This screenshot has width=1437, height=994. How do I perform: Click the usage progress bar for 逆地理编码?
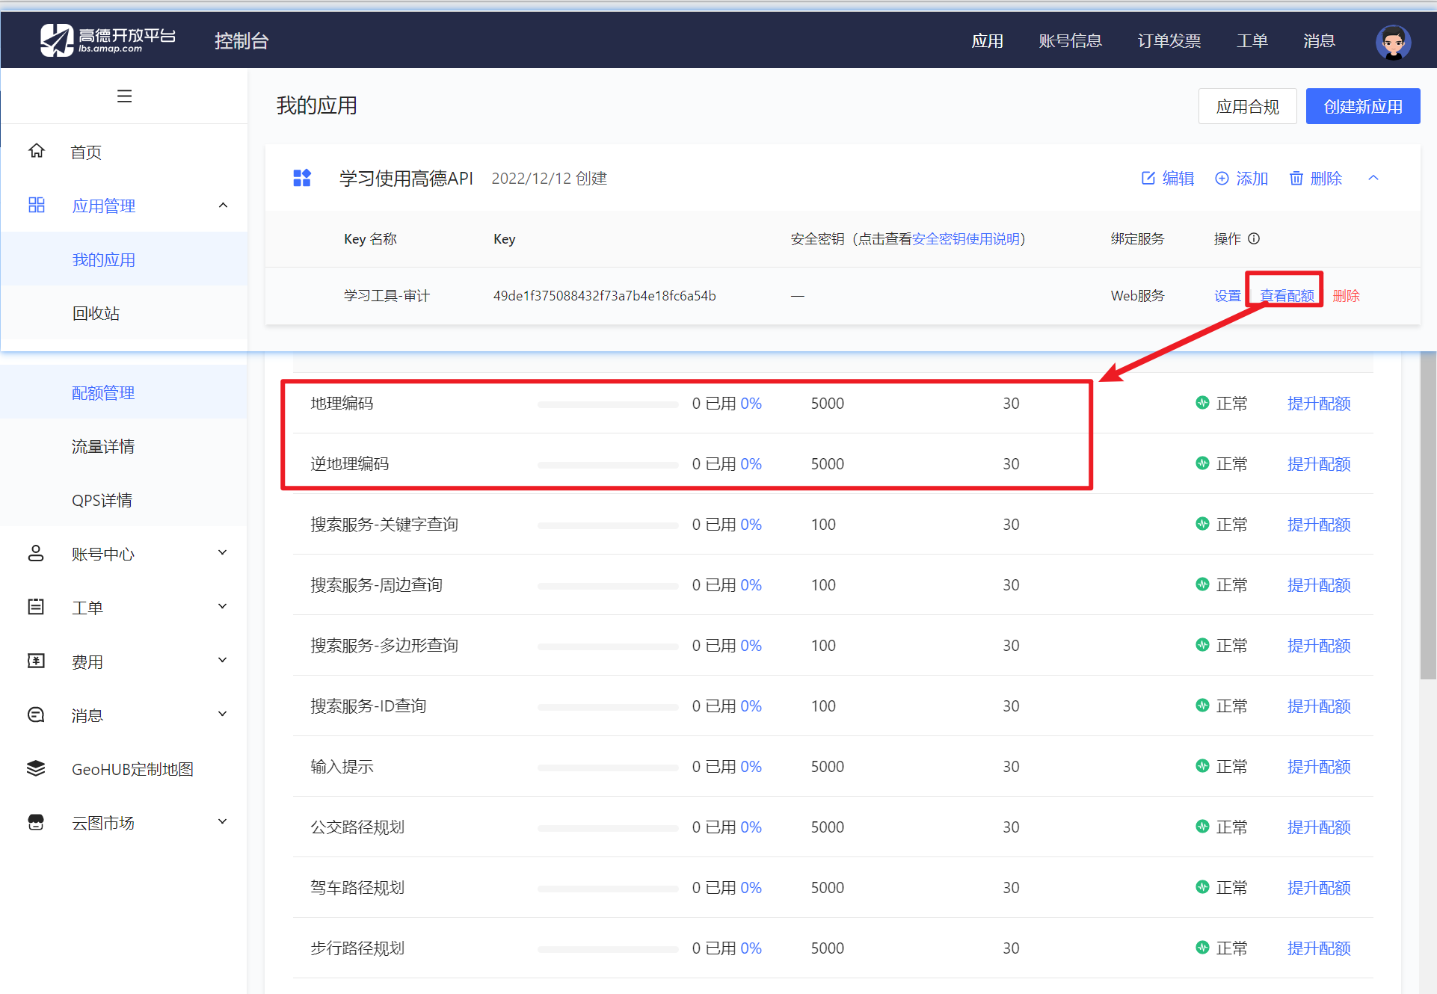click(x=607, y=463)
